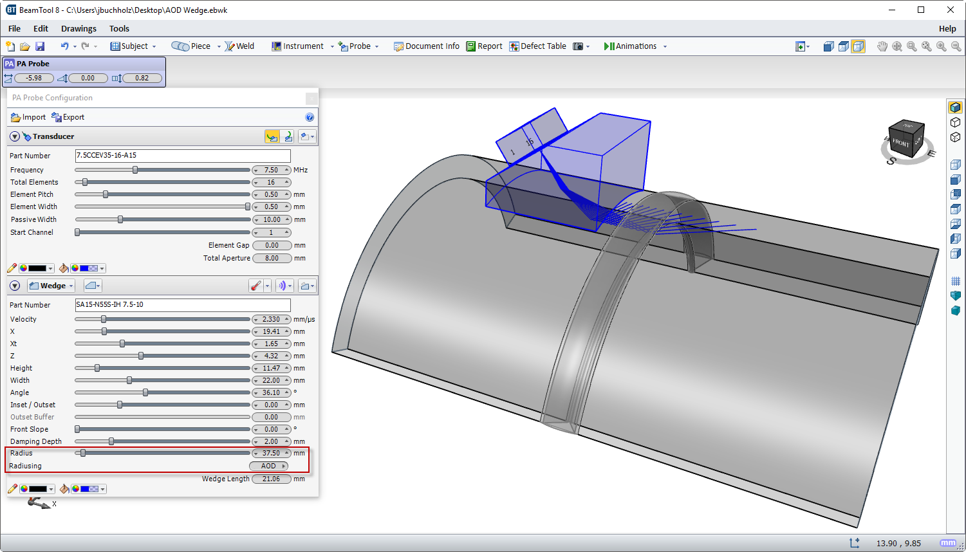This screenshot has width=966, height=552.
Task: Open the Tools menu
Action: click(x=119, y=28)
